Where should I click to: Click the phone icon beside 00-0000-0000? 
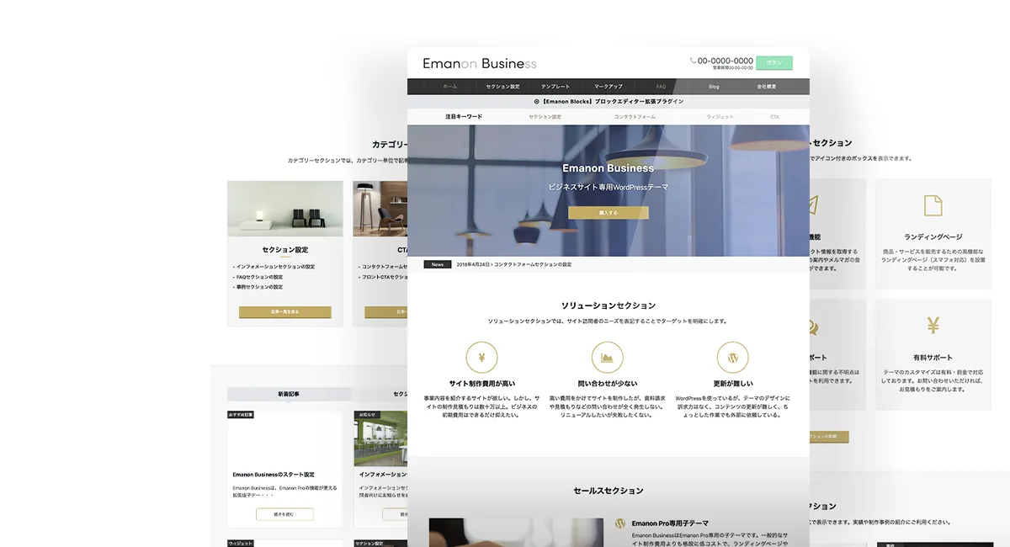pyautogui.click(x=694, y=61)
